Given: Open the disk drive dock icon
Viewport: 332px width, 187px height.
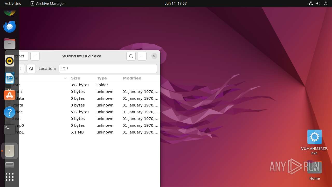Looking at the screenshot, I should (x=10, y=166).
